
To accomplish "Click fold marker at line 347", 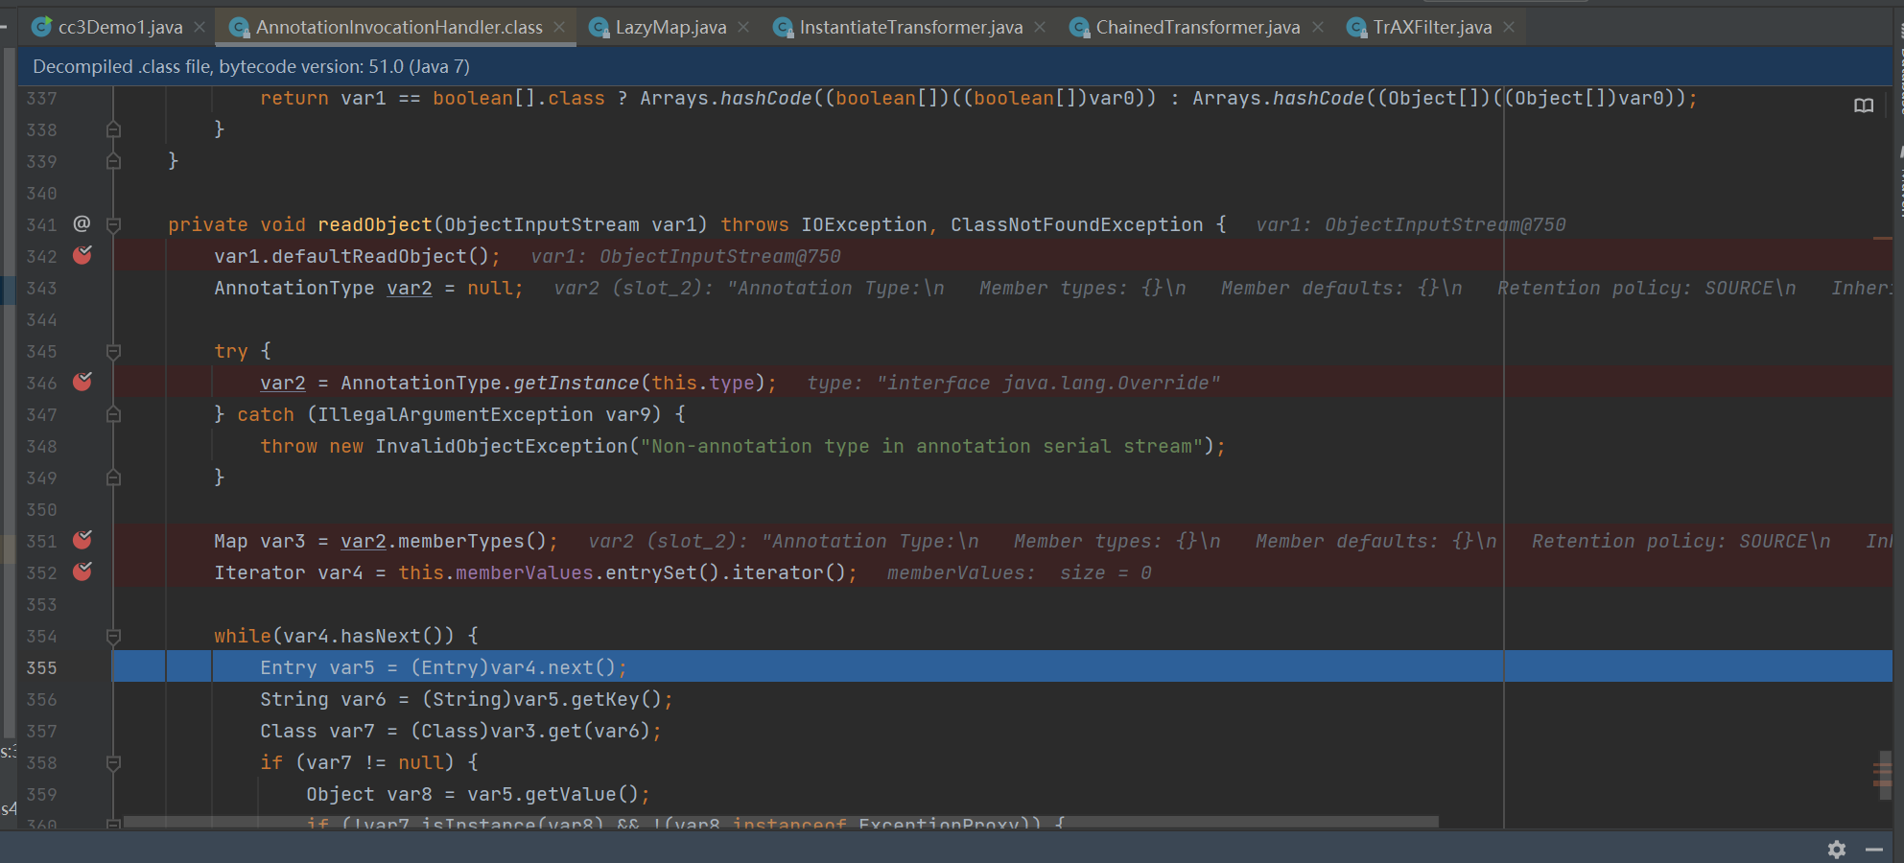I will pos(113,414).
